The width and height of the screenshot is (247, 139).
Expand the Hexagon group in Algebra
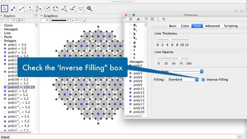click(x=1, y=29)
